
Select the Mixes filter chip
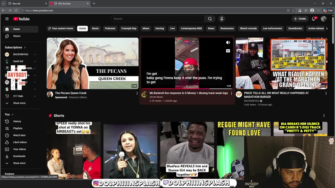pos(146,28)
